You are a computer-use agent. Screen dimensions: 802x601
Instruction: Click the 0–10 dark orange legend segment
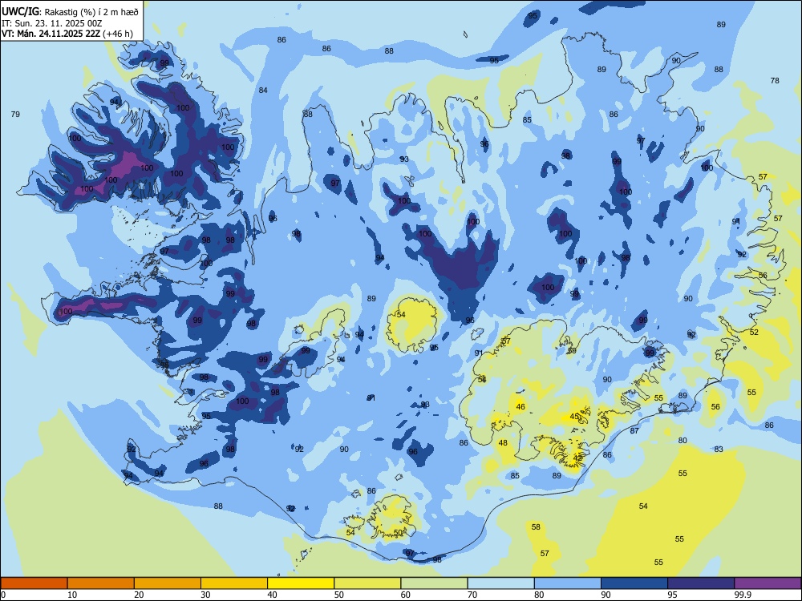[34, 583]
